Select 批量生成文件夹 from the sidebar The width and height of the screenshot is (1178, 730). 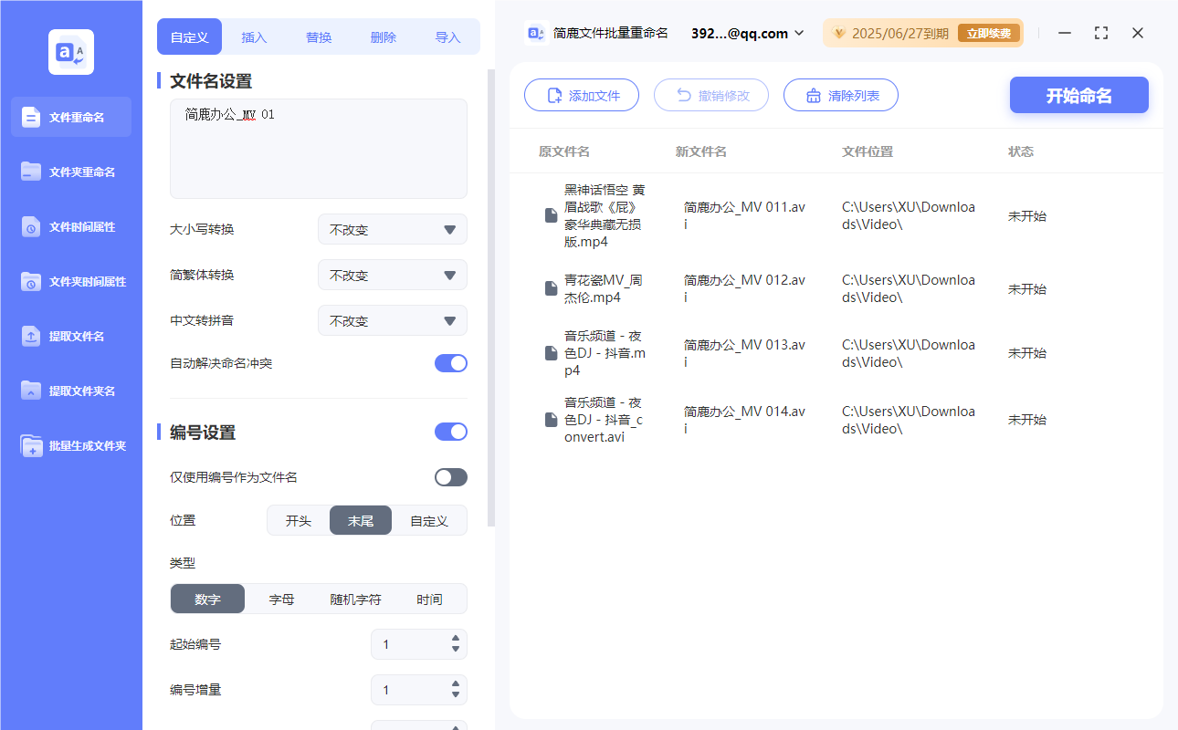(x=70, y=445)
